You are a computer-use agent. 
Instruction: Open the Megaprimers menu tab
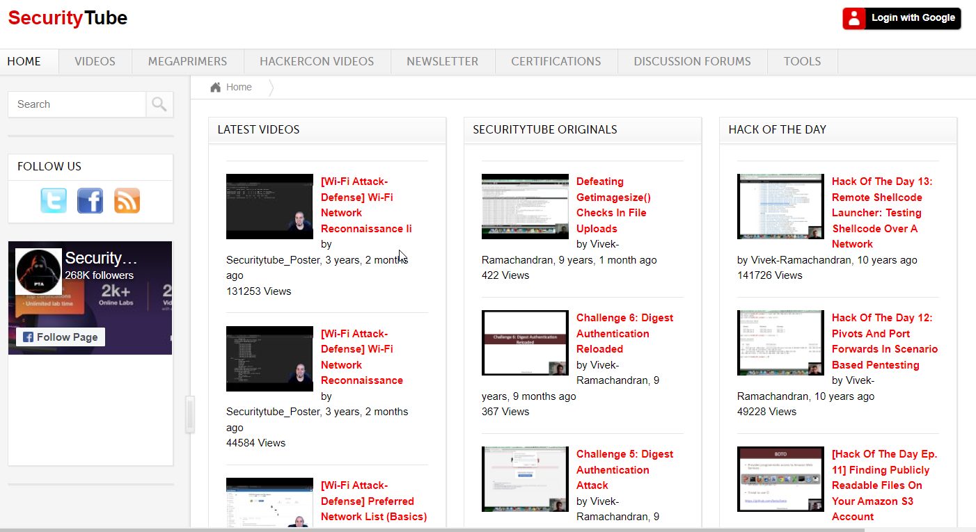(187, 61)
